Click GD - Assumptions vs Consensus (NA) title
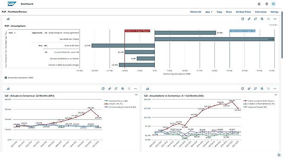 [x=174, y=96]
